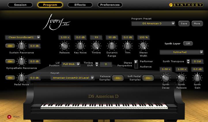
Task: Click the piano keyboard keys
Action: [x=104, y=106]
